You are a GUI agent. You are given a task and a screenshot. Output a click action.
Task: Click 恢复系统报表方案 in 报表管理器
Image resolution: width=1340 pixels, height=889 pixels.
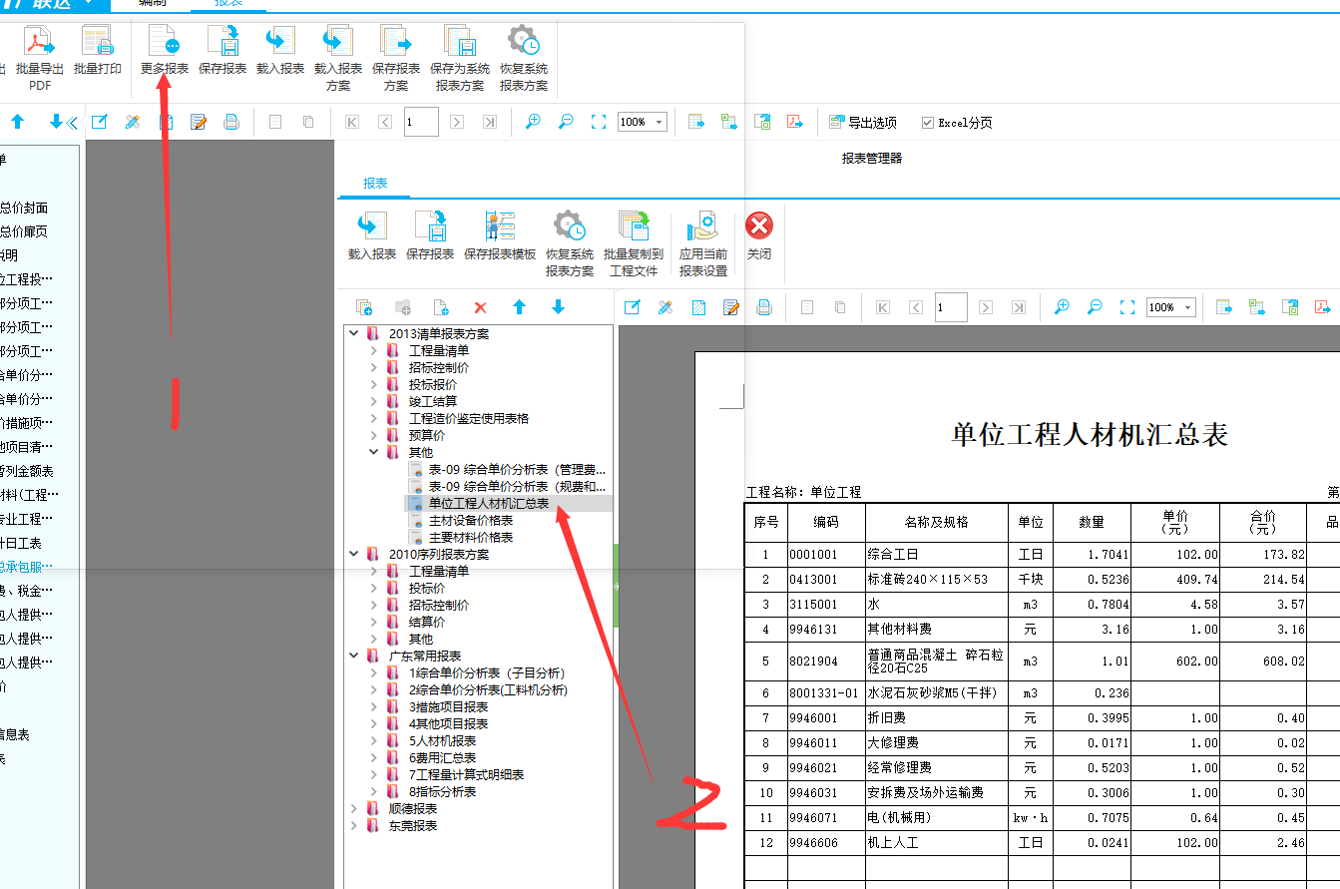tap(570, 243)
